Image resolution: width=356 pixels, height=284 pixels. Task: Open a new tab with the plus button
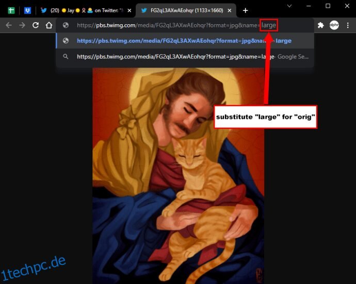coord(245,10)
